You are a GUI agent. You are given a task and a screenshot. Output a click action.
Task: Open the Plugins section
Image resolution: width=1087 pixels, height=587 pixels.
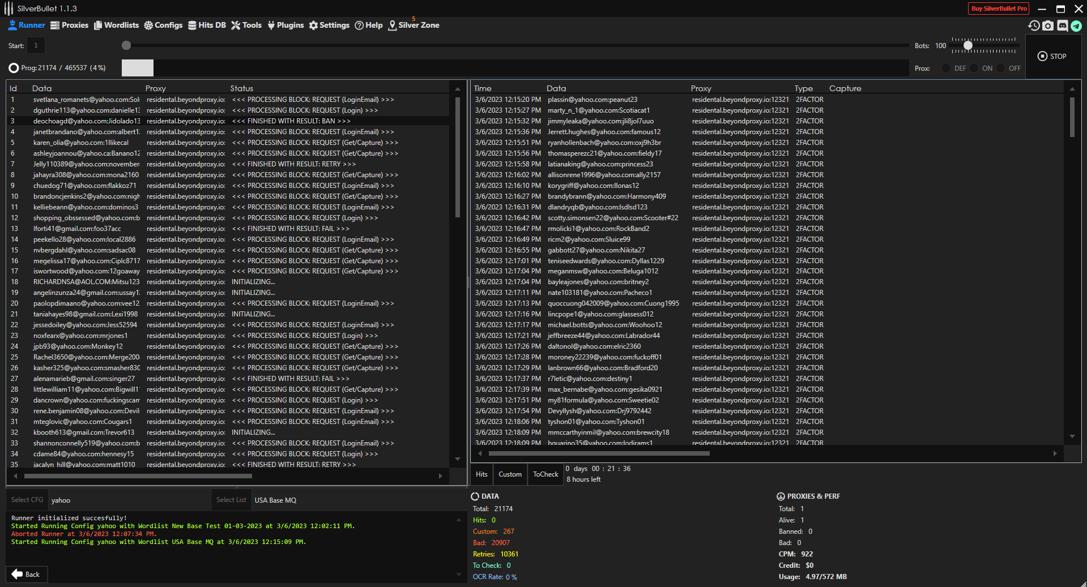[x=285, y=25]
